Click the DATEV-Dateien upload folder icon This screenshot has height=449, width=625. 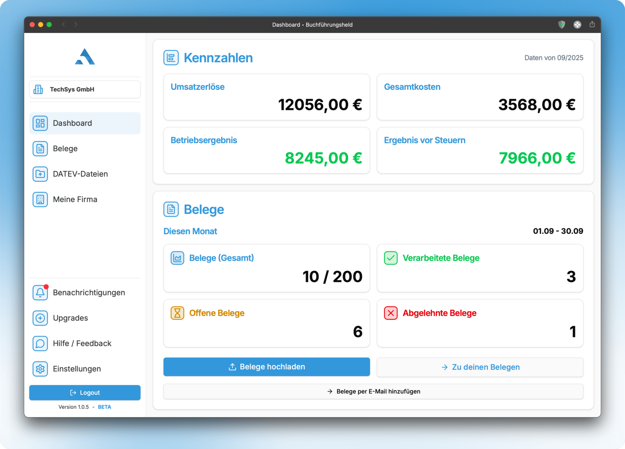pyautogui.click(x=40, y=174)
